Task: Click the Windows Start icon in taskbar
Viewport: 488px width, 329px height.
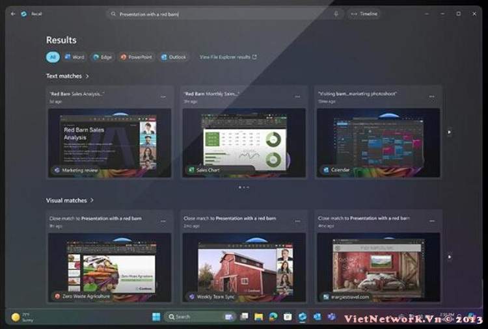Action: (156, 317)
